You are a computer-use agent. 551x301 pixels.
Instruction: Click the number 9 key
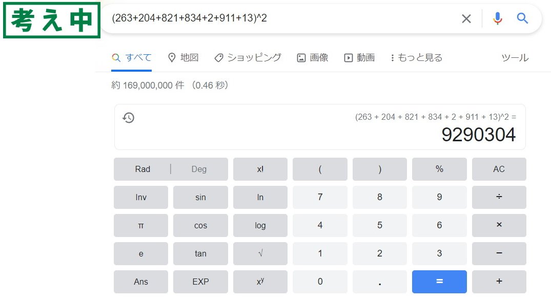point(439,197)
